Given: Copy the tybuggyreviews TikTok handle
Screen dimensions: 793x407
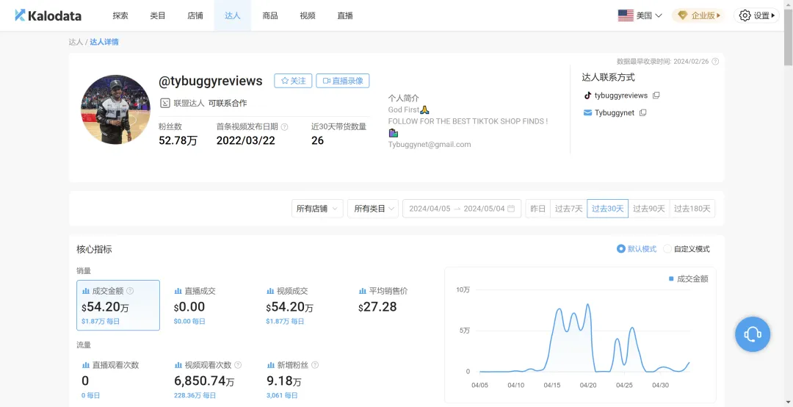Looking at the screenshot, I should 656,96.
